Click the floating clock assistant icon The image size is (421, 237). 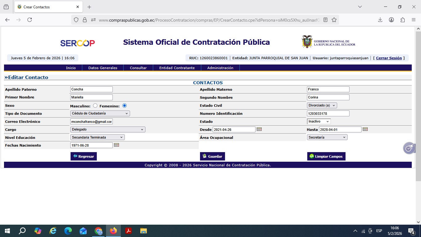[409, 148]
